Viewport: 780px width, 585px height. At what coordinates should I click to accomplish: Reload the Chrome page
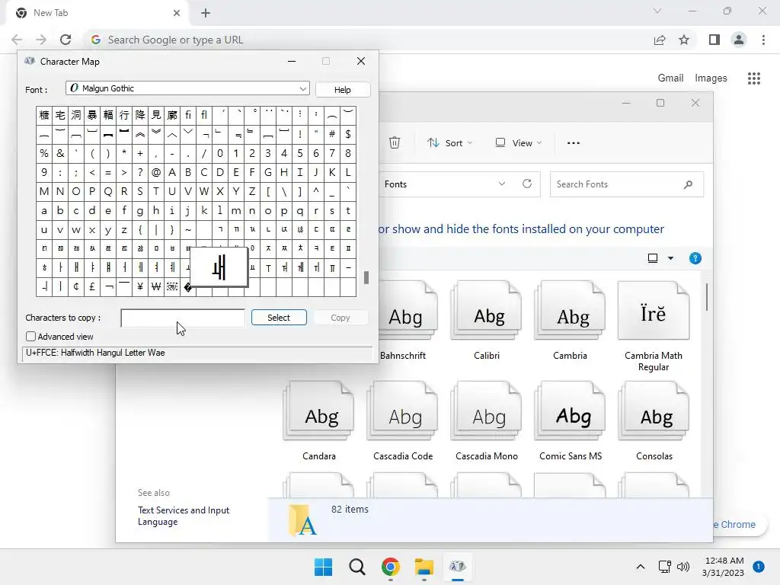click(66, 40)
